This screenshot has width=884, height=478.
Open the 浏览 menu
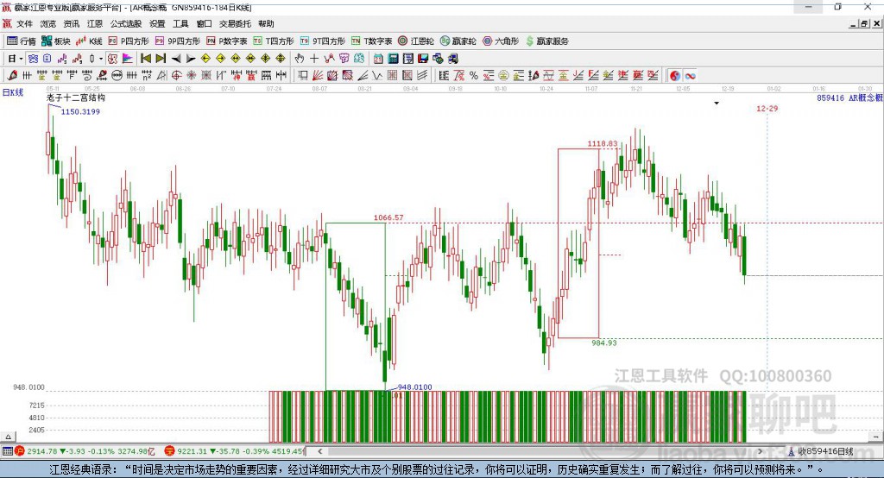pyautogui.click(x=48, y=23)
